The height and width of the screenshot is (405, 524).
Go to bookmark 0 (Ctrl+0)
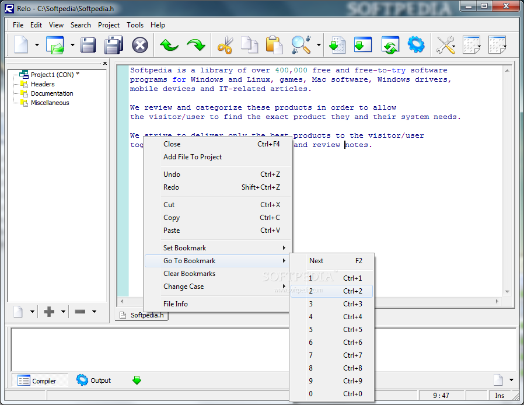click(331, 394)
